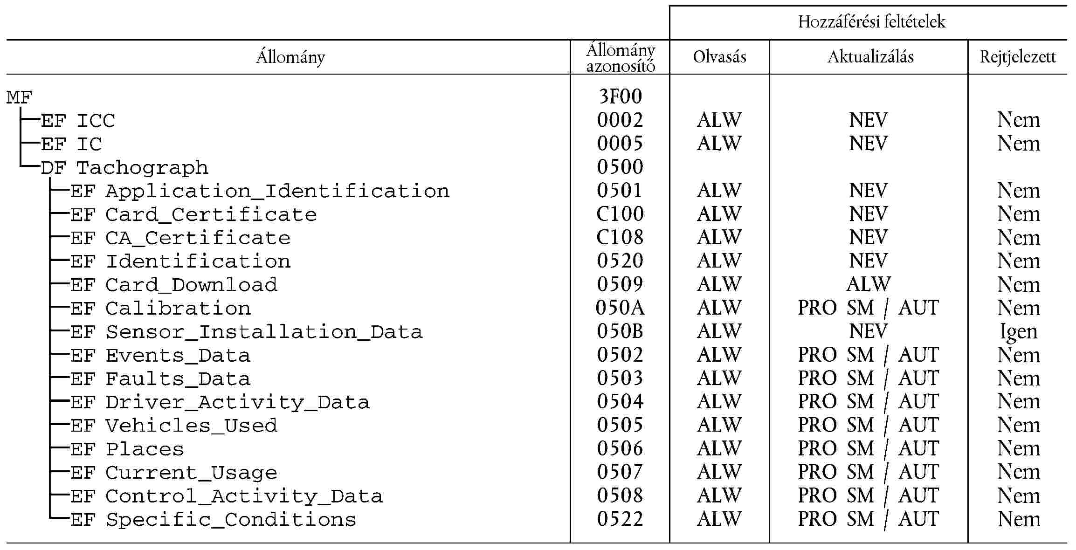Click the file identifier C108
The height and width of the screenshot is (550, 1076).
pyautogui.click(x=620, y=237)
